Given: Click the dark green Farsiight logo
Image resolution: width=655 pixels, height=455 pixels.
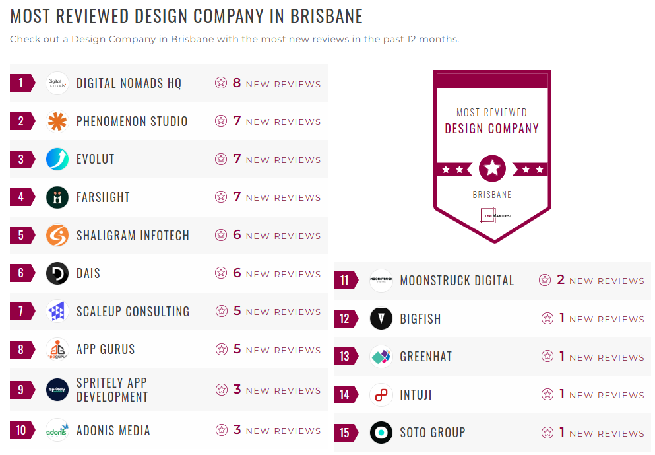Looking at the screenshot, I should [x=57, y=197].
